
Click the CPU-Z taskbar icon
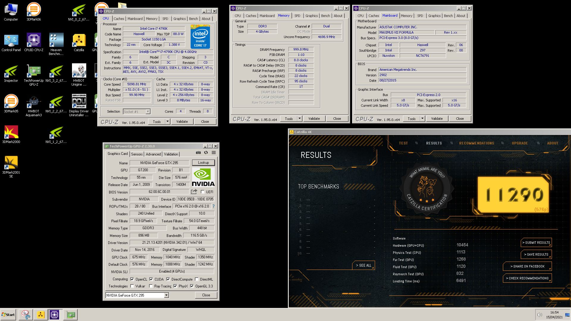tap(55, 315)
